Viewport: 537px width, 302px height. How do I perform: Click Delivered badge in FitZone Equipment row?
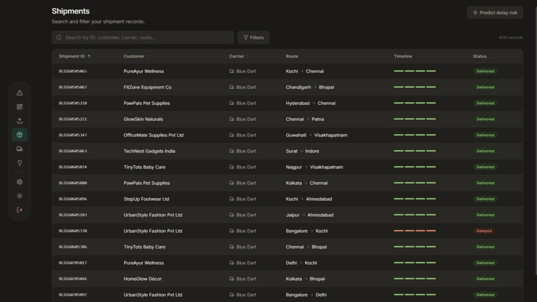[x=485, y=87]
